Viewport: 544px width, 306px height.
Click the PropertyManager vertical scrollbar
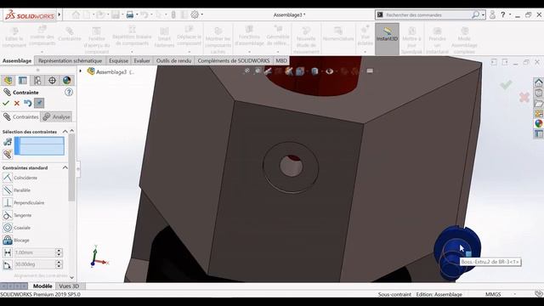tap(71, 168)
